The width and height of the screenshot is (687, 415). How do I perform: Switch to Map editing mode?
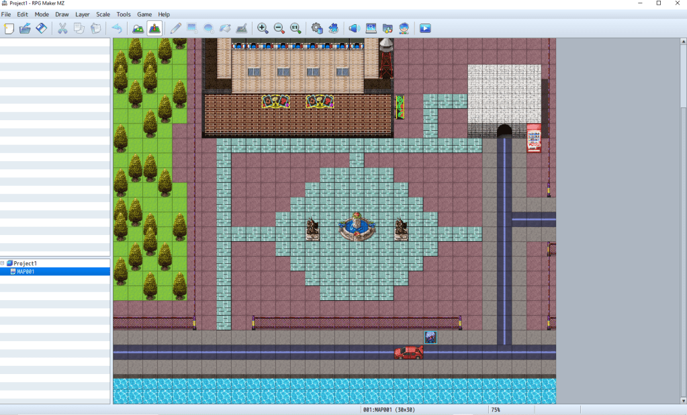click(x=138, y=28)
